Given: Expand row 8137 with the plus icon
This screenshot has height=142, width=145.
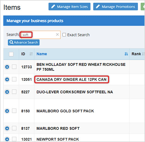Looking at the screenshot, I should point(7,128).
